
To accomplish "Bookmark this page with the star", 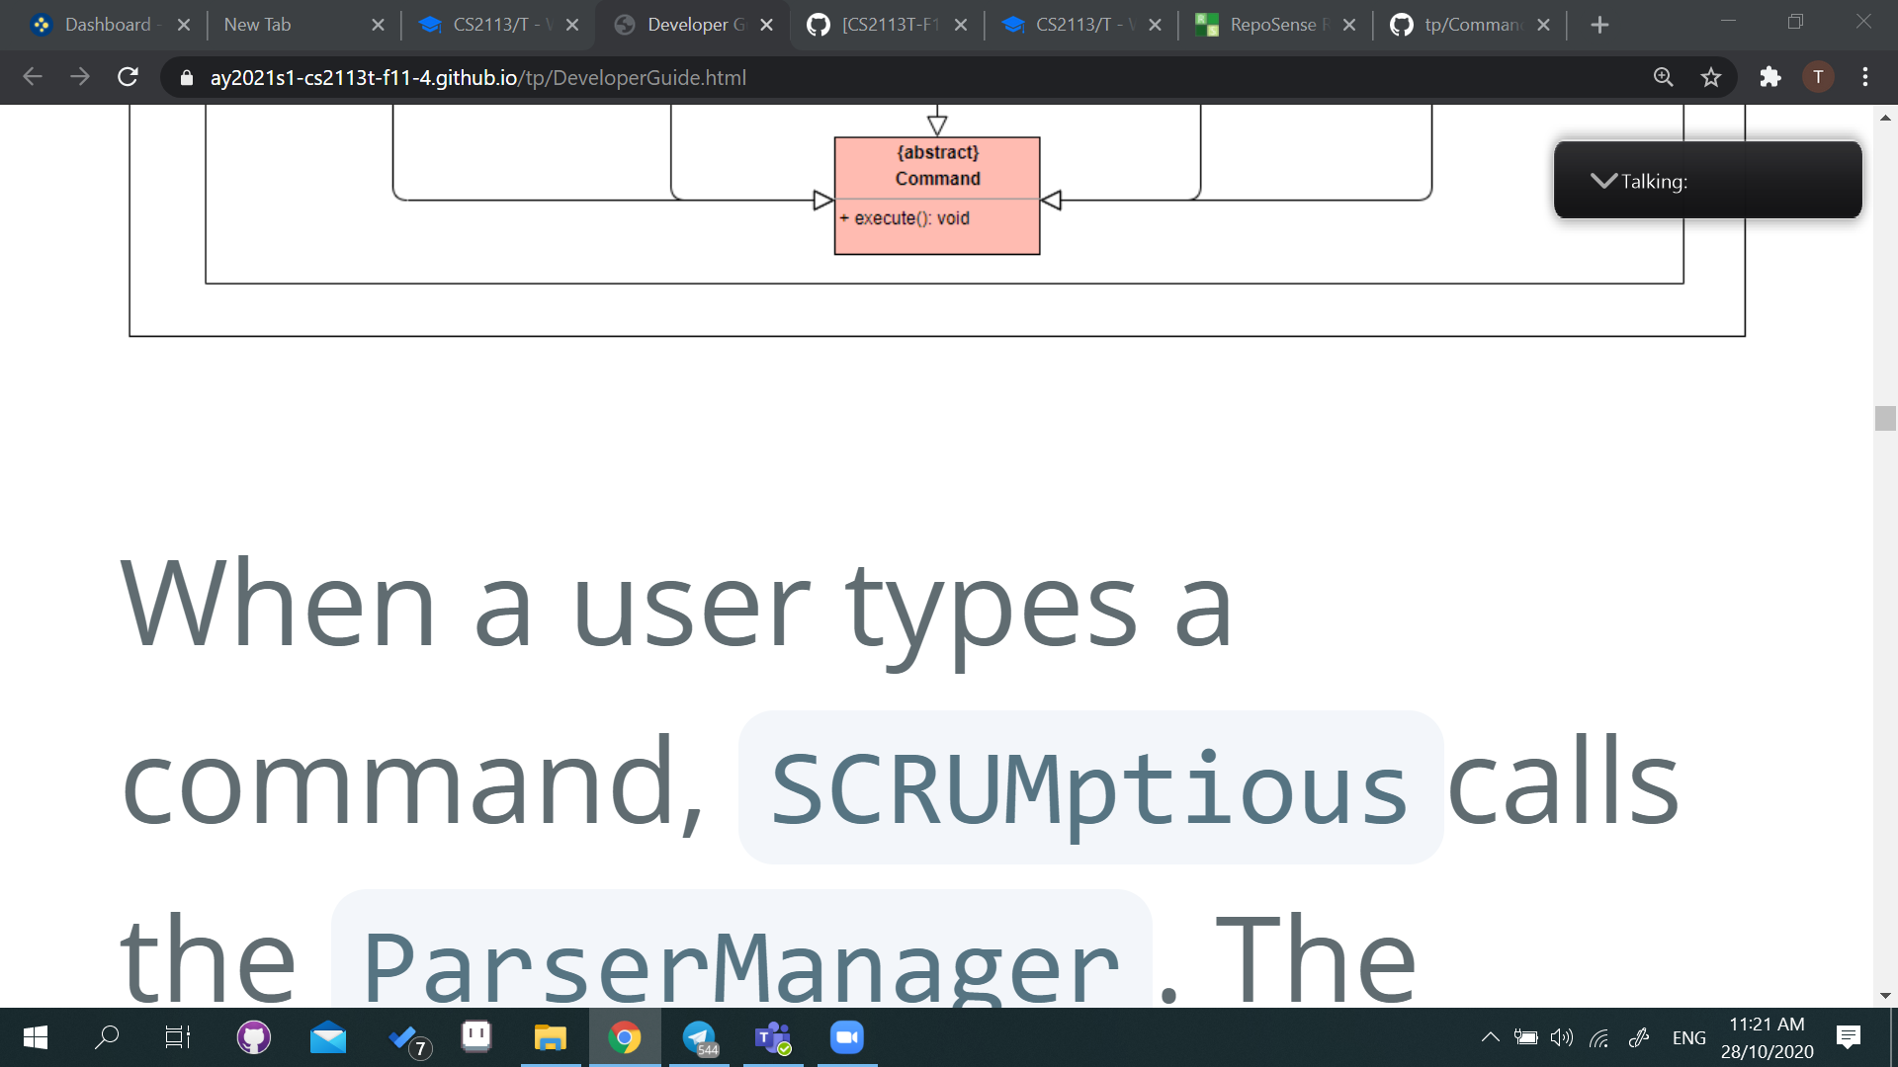I will (1711, 77).
